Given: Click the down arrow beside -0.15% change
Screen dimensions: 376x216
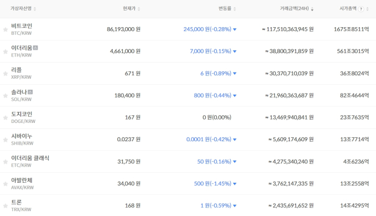Looking at the screenshot, I should [x=235, y=52].
